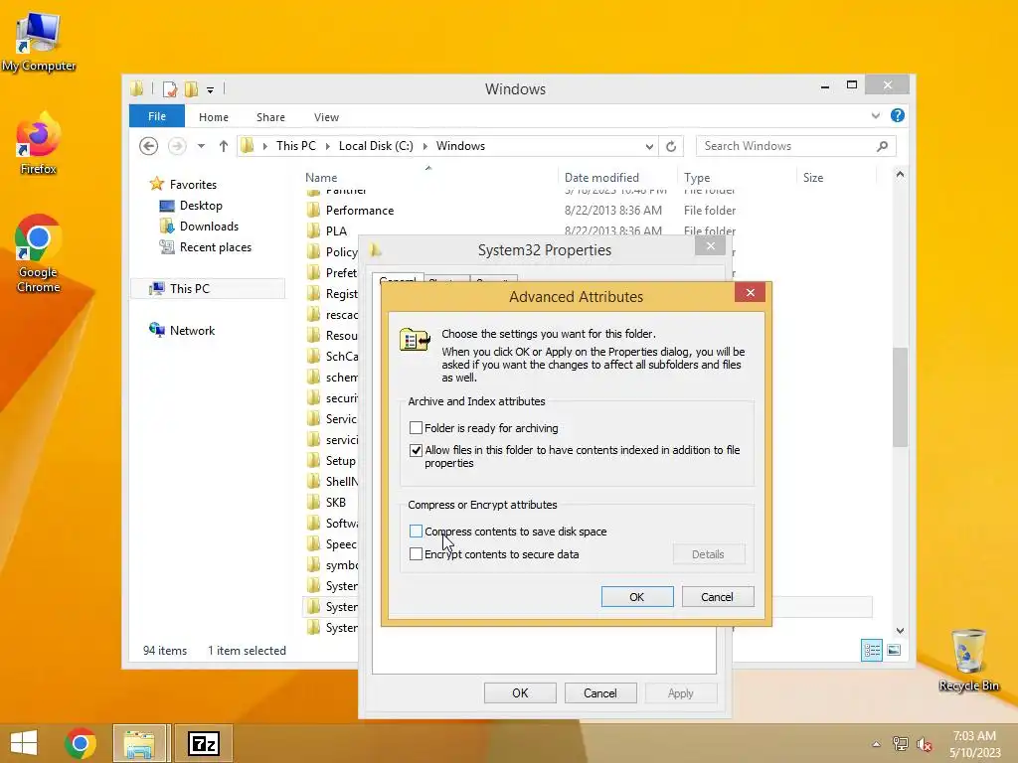Click OK in System32 Properties window
Viewport: 1018px width, 763px height.
pos(520,692)
